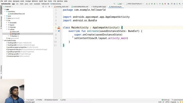
Task: Click the Attach Debugger icon in toolbar
Action: tap(163, 4)
